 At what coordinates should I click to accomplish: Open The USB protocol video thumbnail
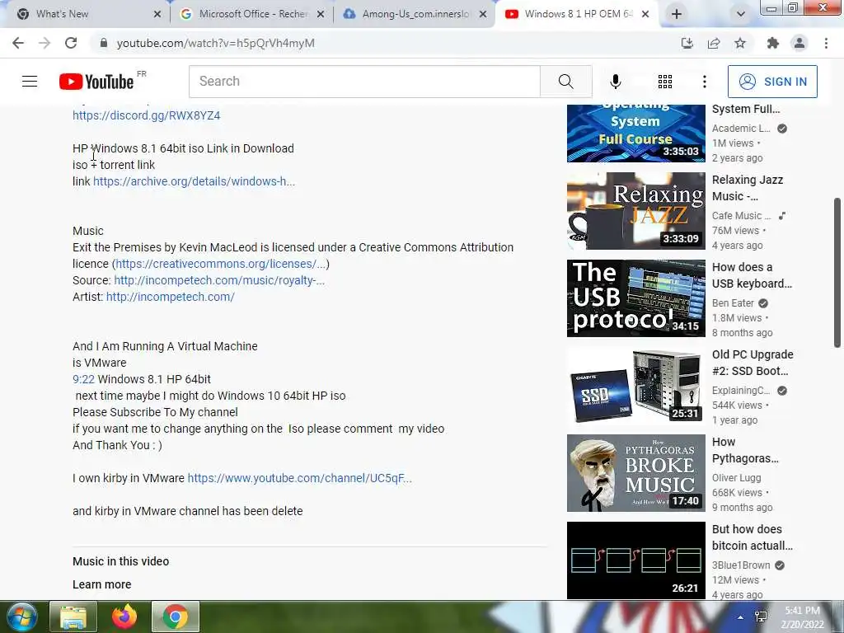tap(636, 298)
